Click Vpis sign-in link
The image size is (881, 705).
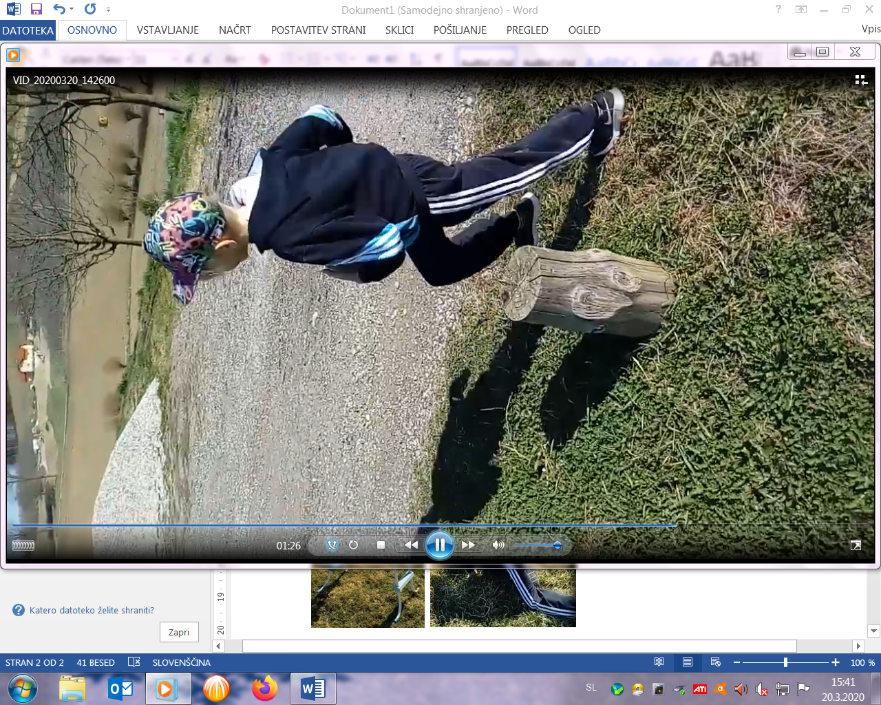pos(871,29)
